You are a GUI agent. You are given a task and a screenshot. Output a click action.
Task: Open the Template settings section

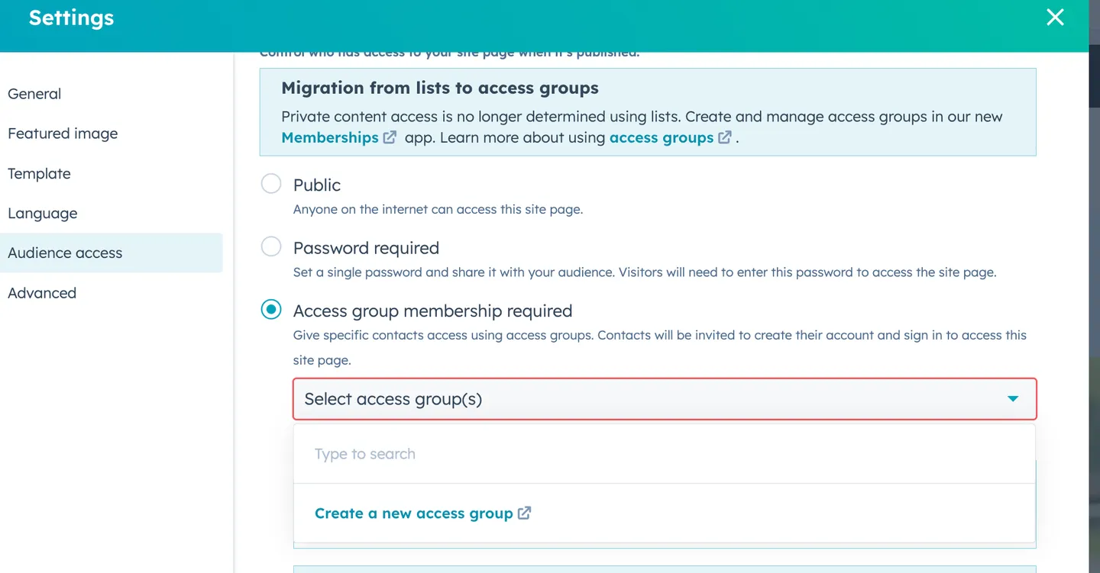pos(39,173)
